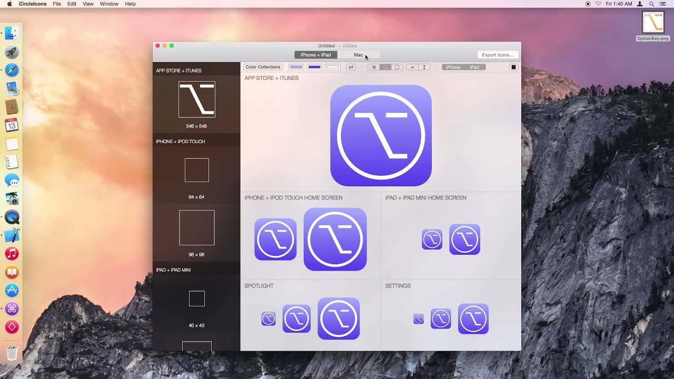This screenshot has height=379, width=674.
Task: Pick the dark purple color swatch
Action: tap(314, 67)
